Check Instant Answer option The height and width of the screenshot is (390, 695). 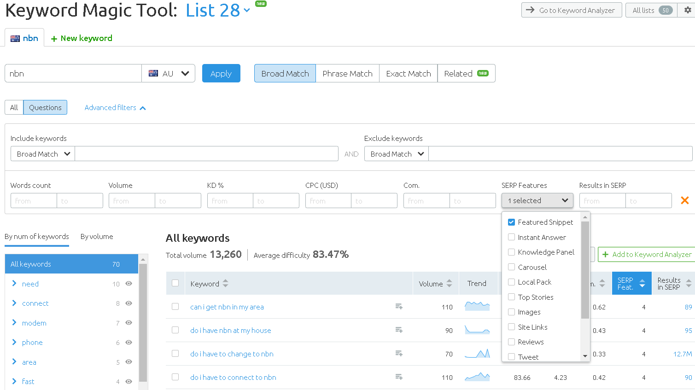511,237
